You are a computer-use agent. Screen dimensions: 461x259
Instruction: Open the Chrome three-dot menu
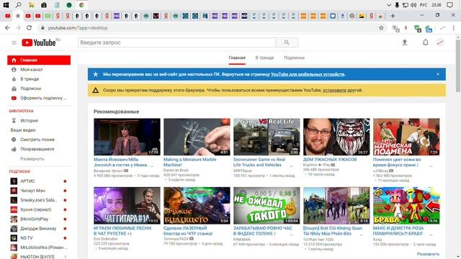[x=454, y=28]
